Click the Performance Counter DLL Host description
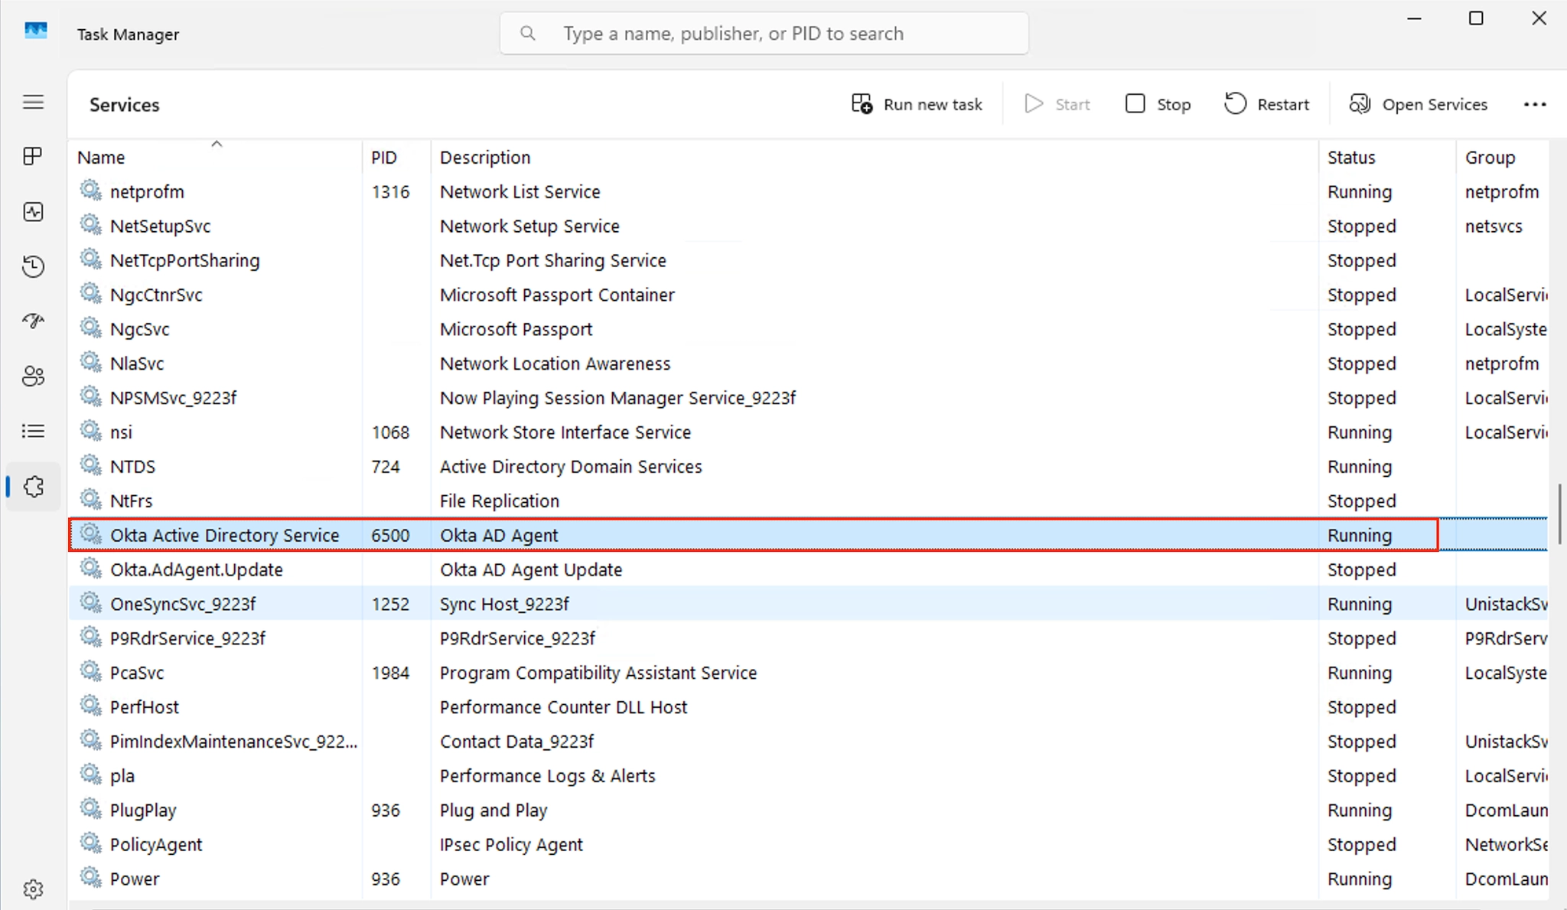 point(564,708)
